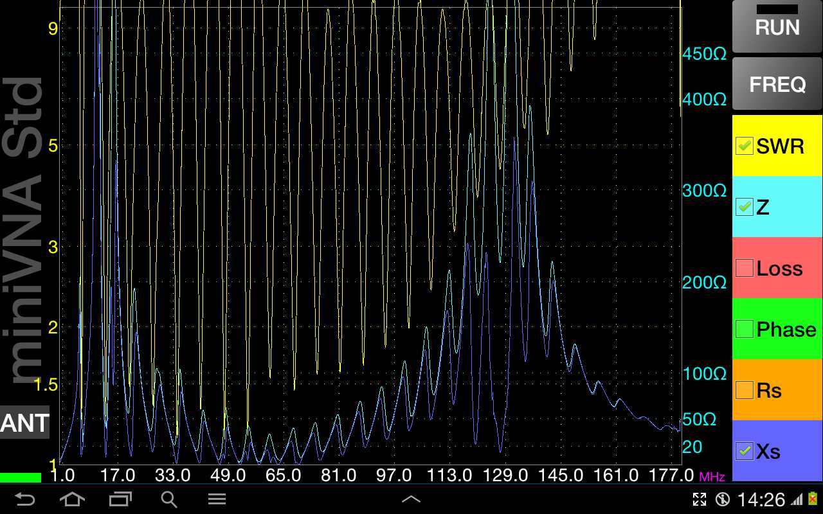
Task: Uncheck the Z impedance checkbox
Action: 744,207
